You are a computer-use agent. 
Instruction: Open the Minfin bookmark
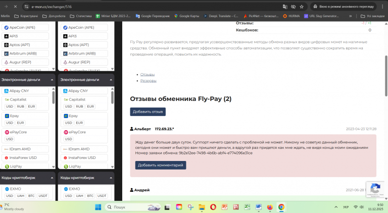(x=5, y=16)
